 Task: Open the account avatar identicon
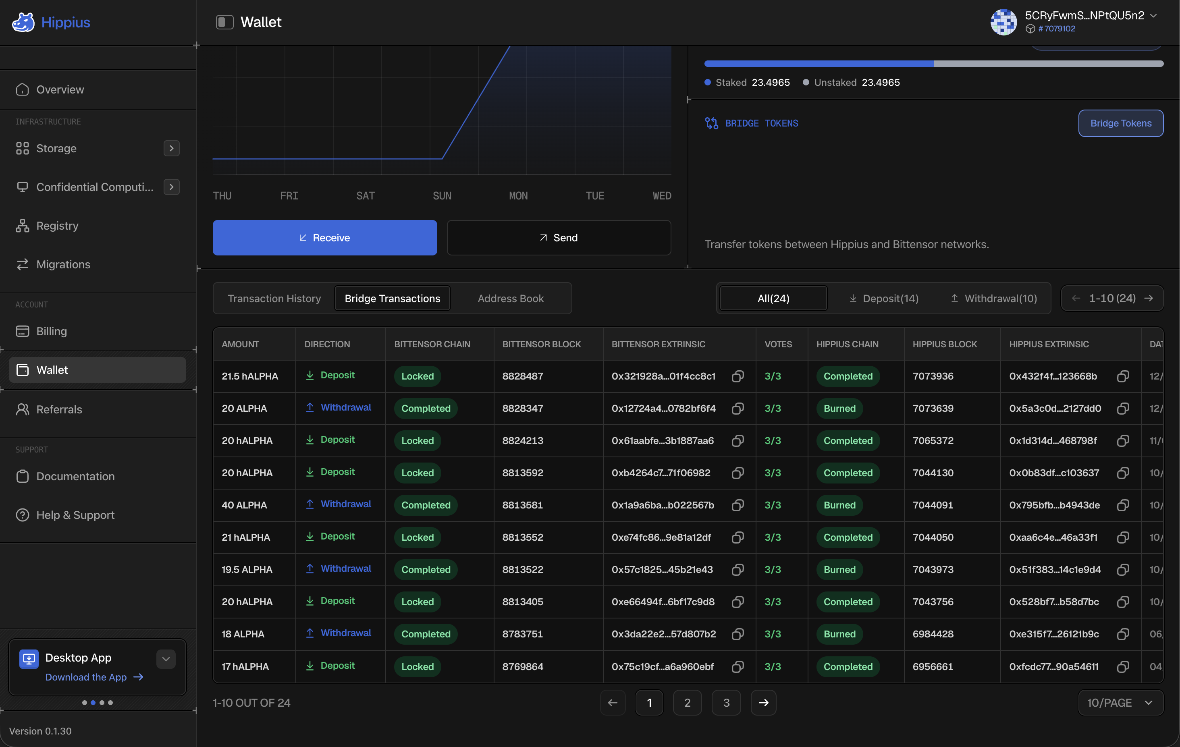point(1003,22)
